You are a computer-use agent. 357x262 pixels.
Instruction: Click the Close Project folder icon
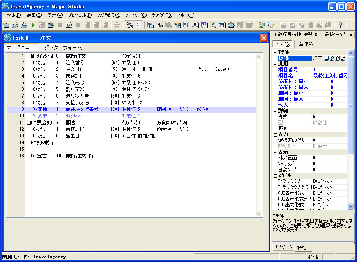pos(24,25)
